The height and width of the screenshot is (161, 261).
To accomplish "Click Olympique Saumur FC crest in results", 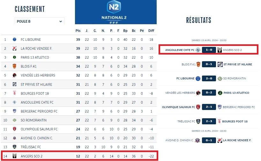I will [198, 107].
